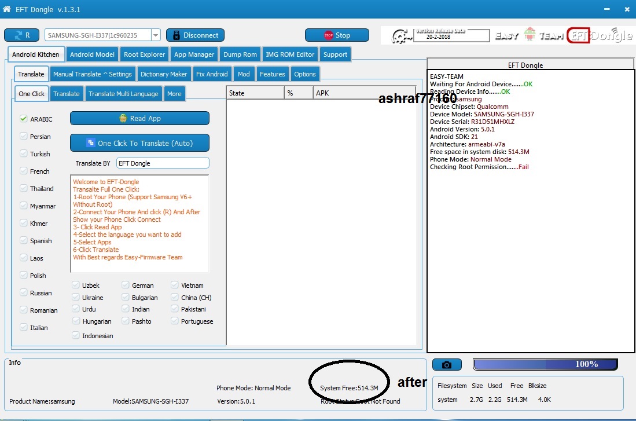The height and width of the screenshot is (421, 636).
Task: Click the EFT Dongle logo
Action: click(600, 36)
